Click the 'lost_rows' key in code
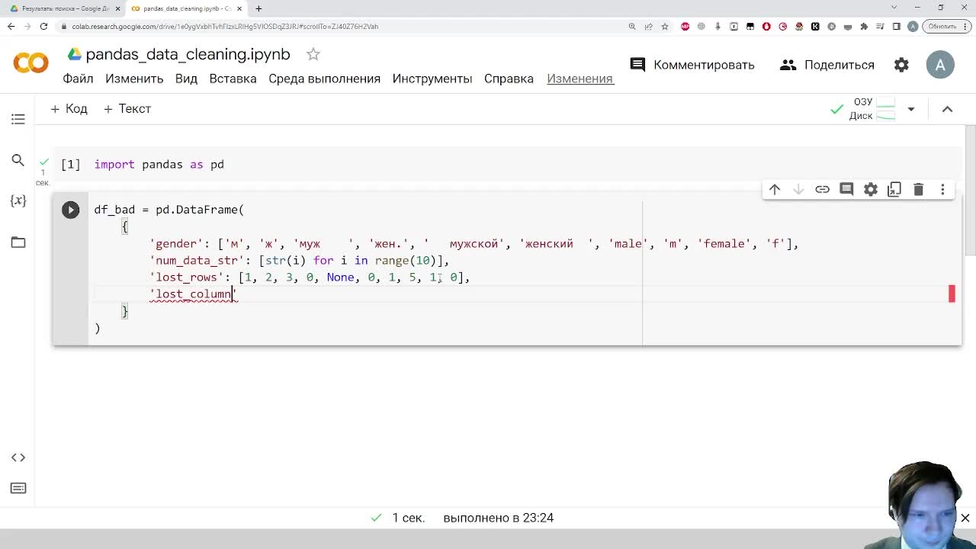The image size is (976, 549). click(x=187, y=278)
